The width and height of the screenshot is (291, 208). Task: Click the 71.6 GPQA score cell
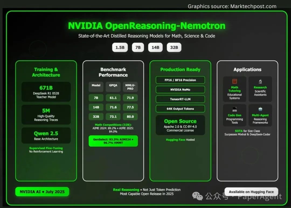[113, 107]
